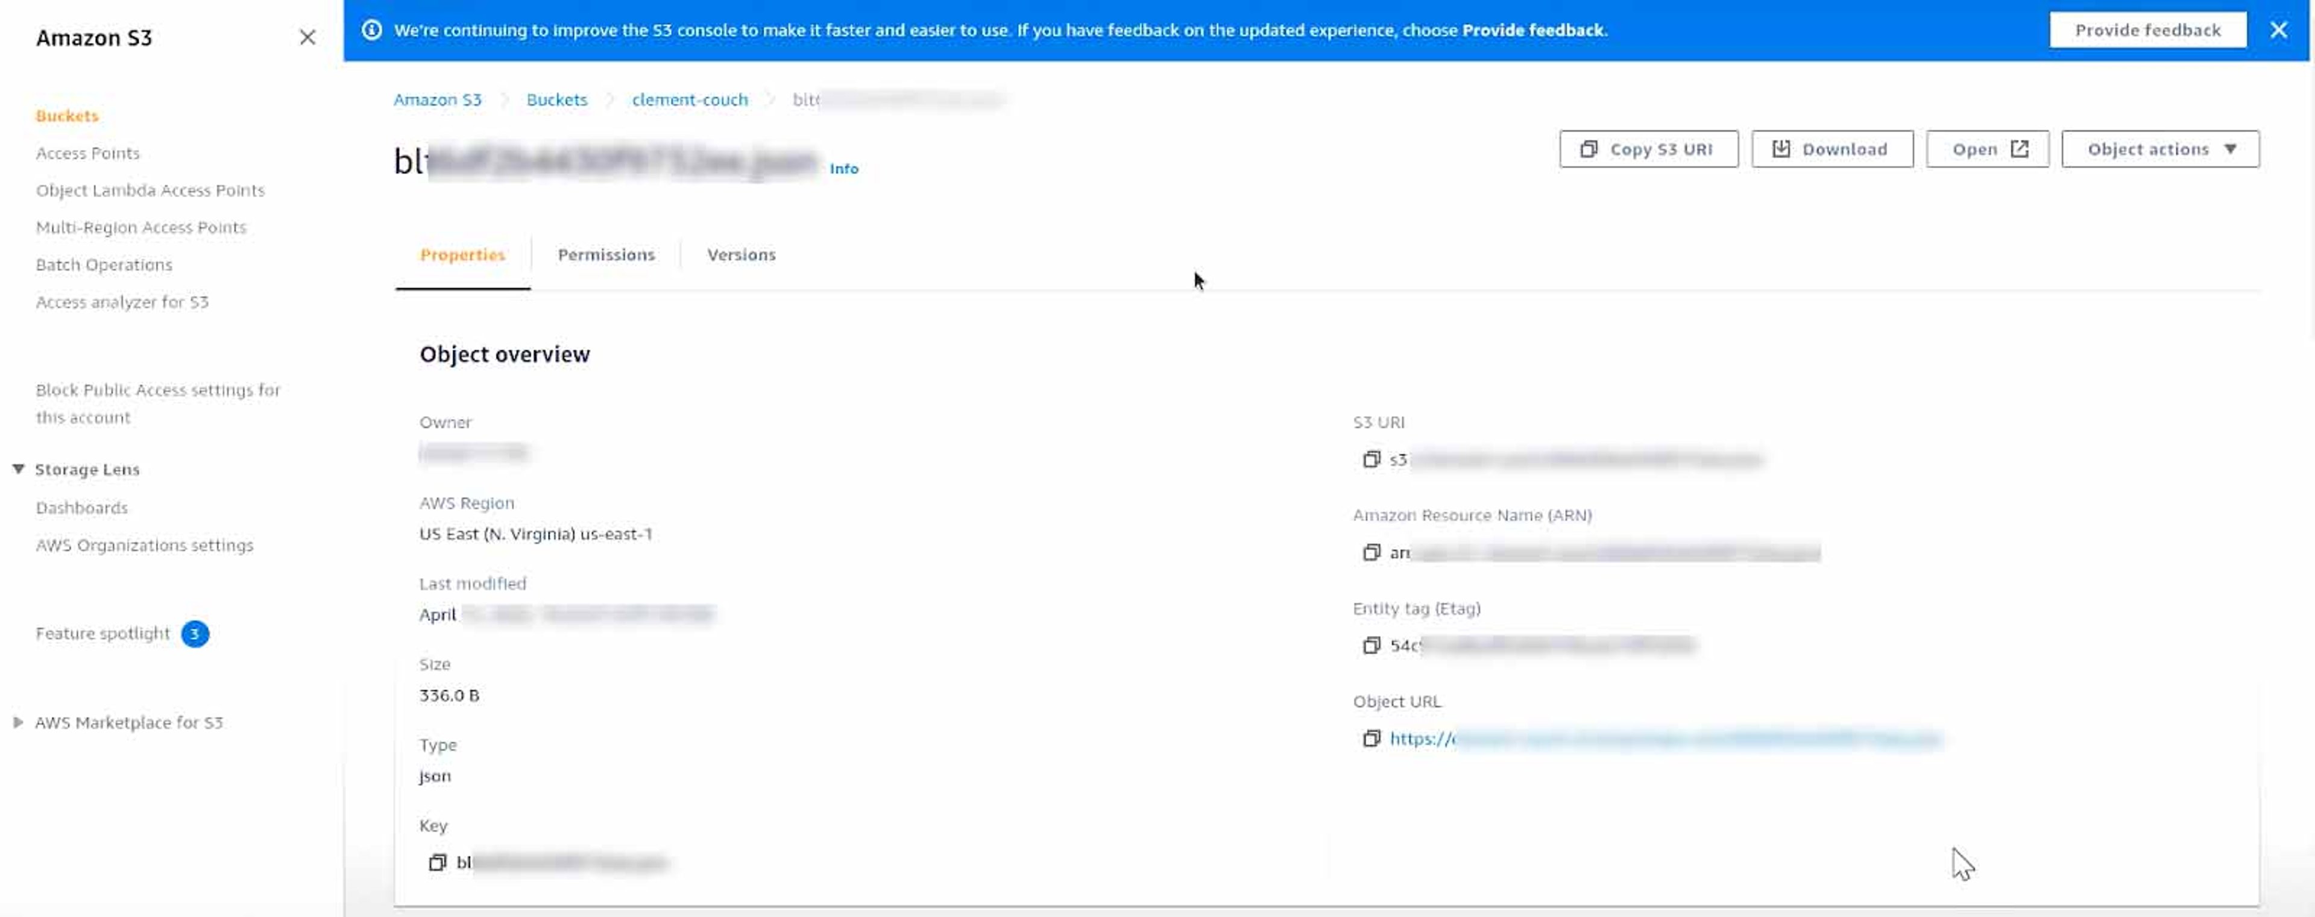Copy the Object URL icon
The height and width of the screenshot is (917, 2315).
(x=1370, y=738)
